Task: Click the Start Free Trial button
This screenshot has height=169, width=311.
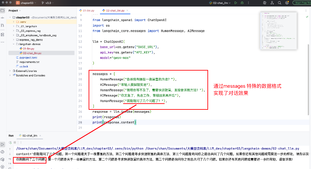Action: [302, 3]
